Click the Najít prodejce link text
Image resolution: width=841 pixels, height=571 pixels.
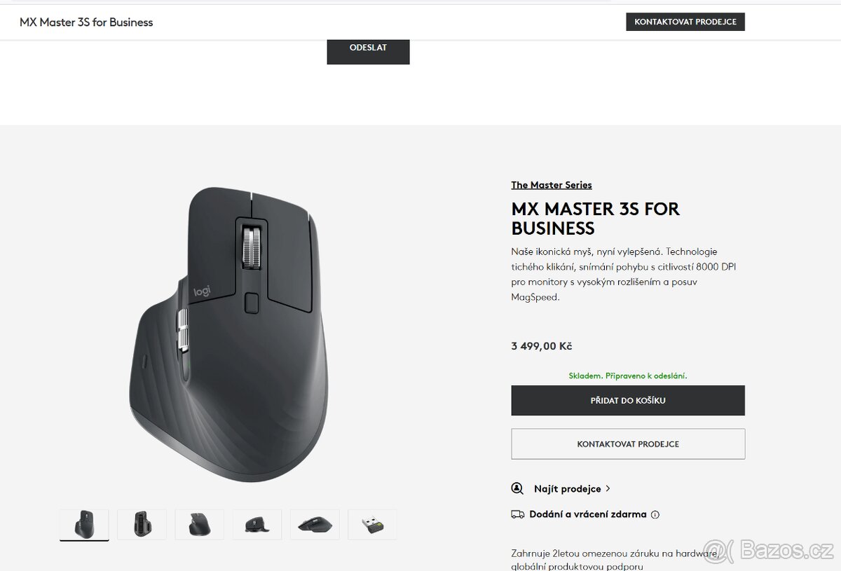point(568,488)
